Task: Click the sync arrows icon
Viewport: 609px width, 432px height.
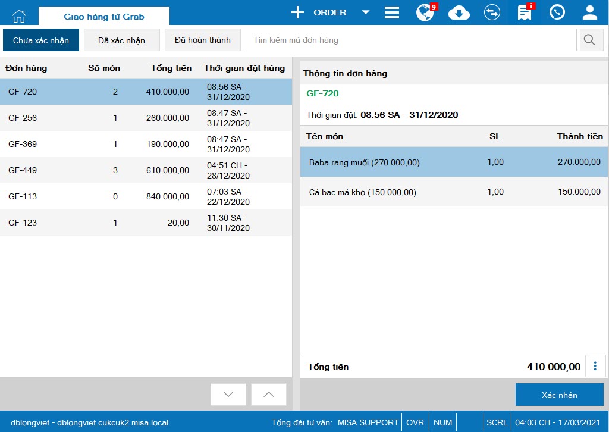Action: [492, 12]
